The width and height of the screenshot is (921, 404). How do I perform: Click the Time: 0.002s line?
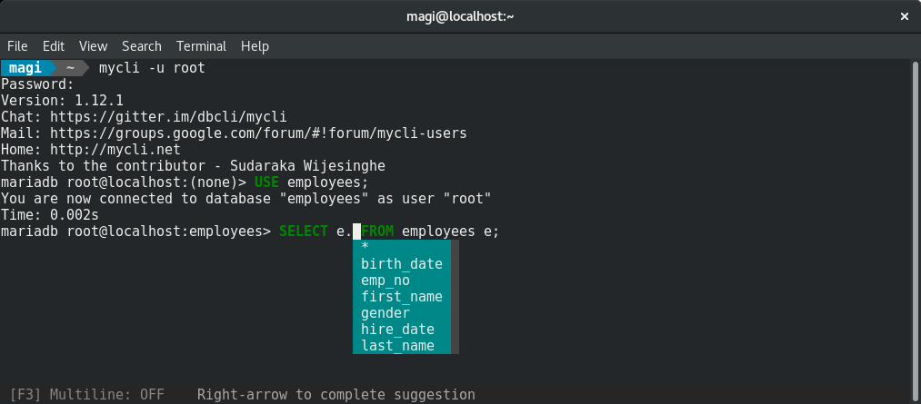coord(50,215)
